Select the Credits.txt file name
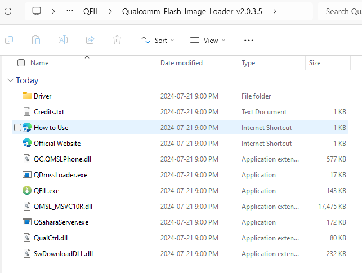362x273 pixels. pyautogui.click(x=49, y=112)
